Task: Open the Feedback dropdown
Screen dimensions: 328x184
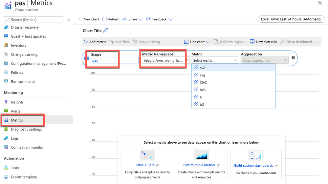Action: click(x=159, y=19)
